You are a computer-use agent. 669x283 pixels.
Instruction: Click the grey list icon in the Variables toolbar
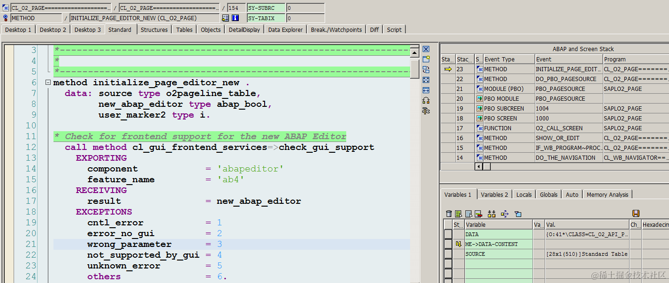click(x=468, y=214)
